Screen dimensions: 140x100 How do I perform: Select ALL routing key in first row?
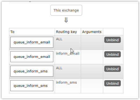pos(59,39)
